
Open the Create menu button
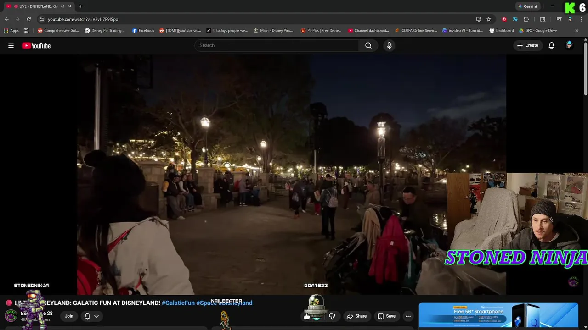click(x=527, y=45)
